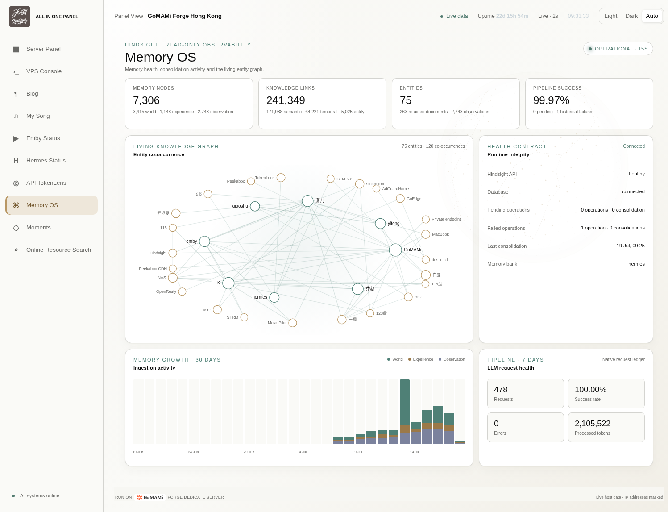Screen dimensions: 668x512
Task: Click the VPS Console terminal icon
Action: 16,71
